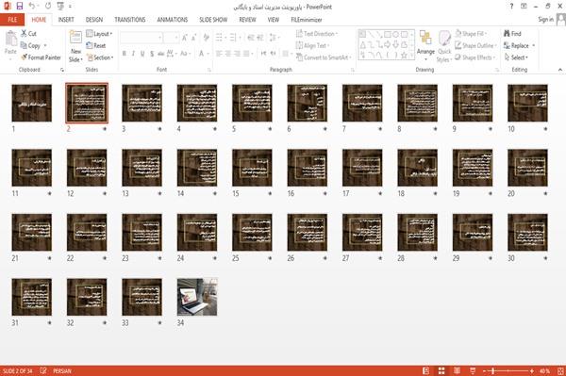566x376 pixels.
Task: Open the Section dropdown
Action: (100, 57)
